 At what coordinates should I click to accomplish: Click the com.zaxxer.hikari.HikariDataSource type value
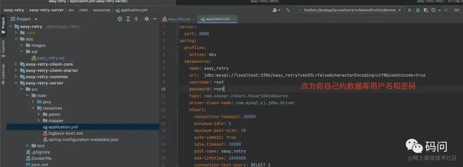[x=246, y=96]
